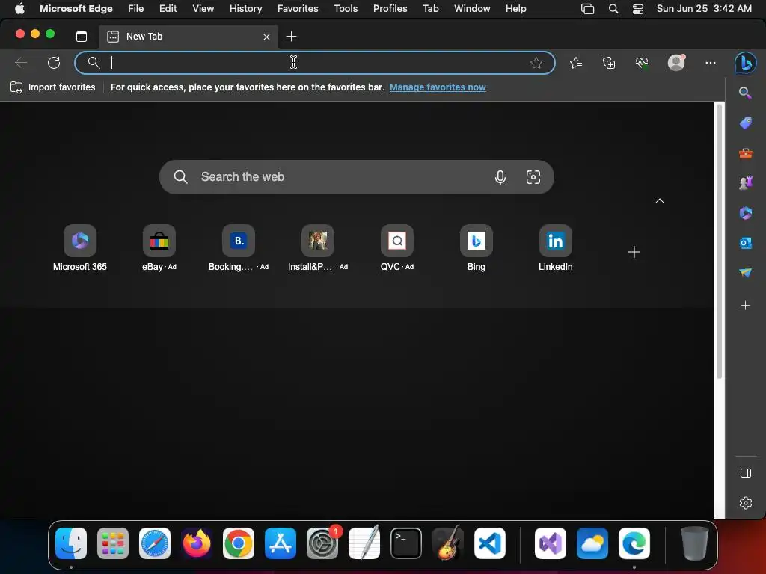Open the Help menu
Screen dimensions: 766x574
[x=516, y=9]
